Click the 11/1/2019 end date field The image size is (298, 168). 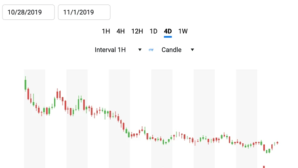84,12
